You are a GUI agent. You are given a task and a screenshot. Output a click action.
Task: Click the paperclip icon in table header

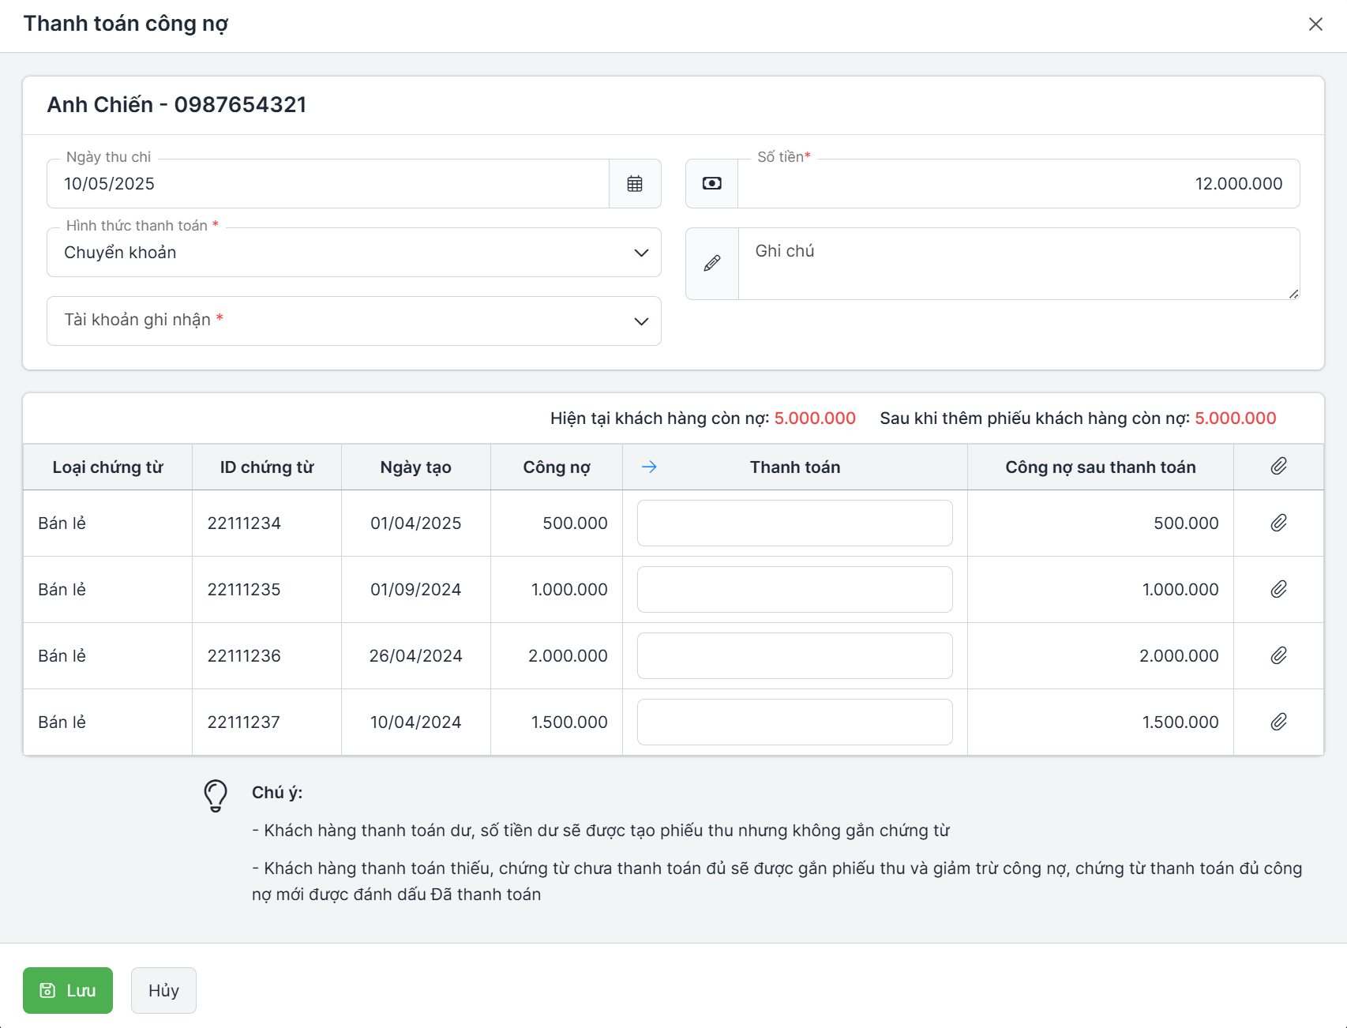pos(1279,467)
